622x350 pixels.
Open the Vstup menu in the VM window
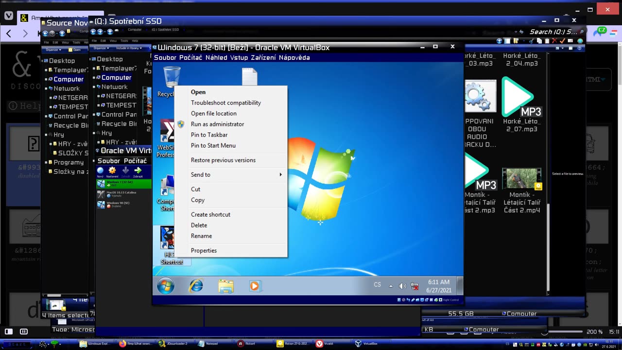[239, 57]
